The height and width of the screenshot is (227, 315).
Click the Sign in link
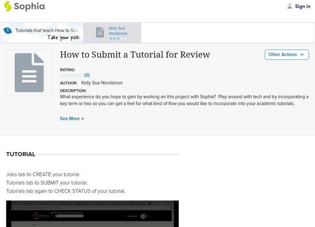(x=303, y=6)
